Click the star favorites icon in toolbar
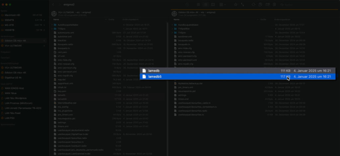This screenshot has height=156, width=340. pyautogui.click(x=236, y=5)
